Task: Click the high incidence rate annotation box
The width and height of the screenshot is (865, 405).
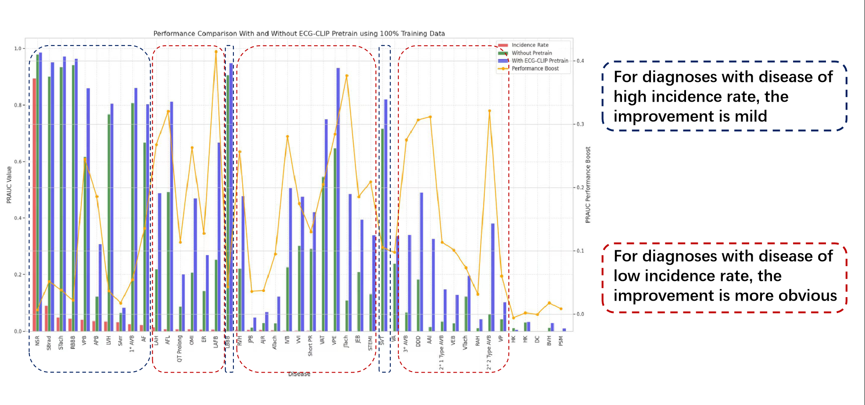Action: click(724, 96)
